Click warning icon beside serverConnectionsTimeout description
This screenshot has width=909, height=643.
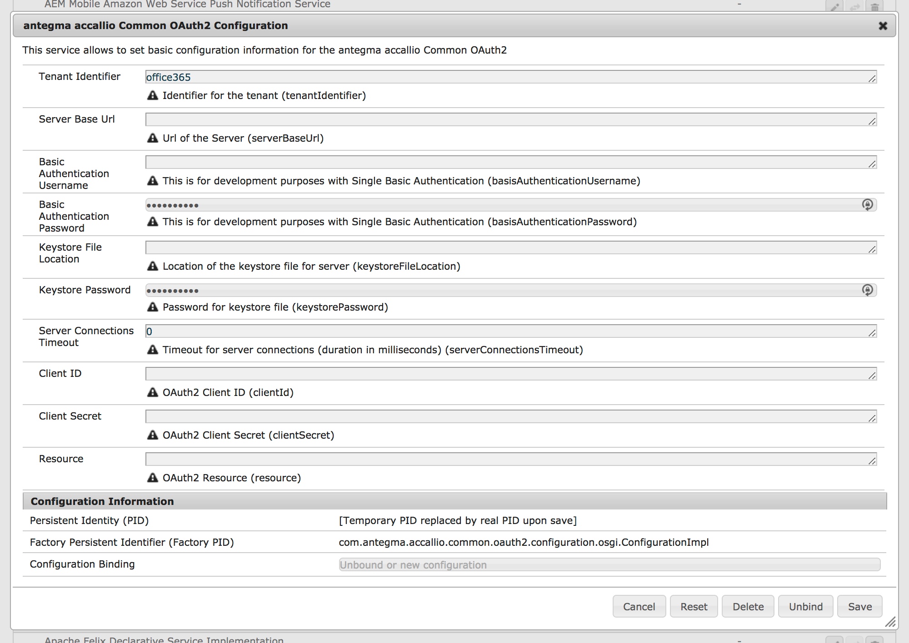click(x=153, y=350)
